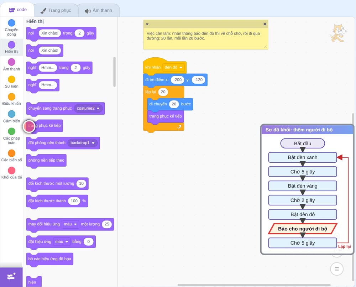356x287 pixels.
Task: Click the cat sprite watermark thumbnail
Action: pyautogui.click(x=339, y=33)
